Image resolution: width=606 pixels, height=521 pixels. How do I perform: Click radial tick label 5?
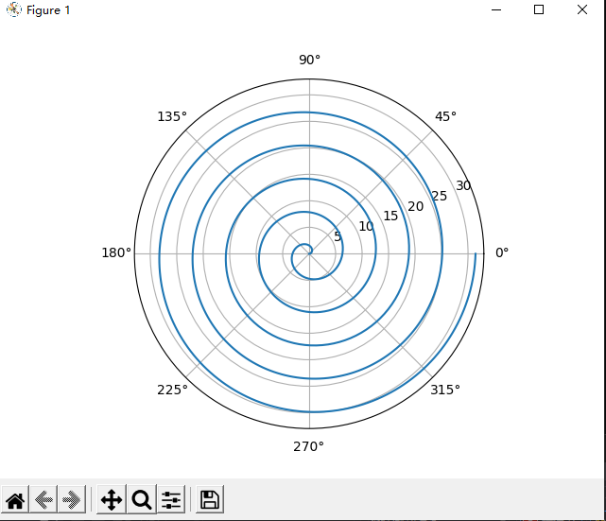pyautogui.click(x=338, y=236)
